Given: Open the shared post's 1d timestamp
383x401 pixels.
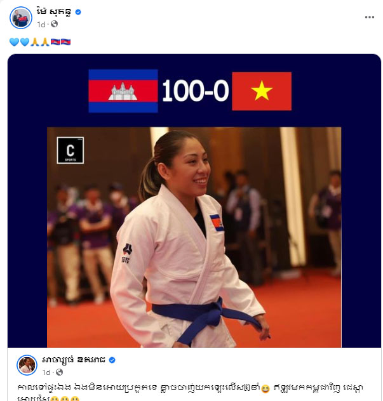Looking at the screenshot, I should tap(46, 372).
